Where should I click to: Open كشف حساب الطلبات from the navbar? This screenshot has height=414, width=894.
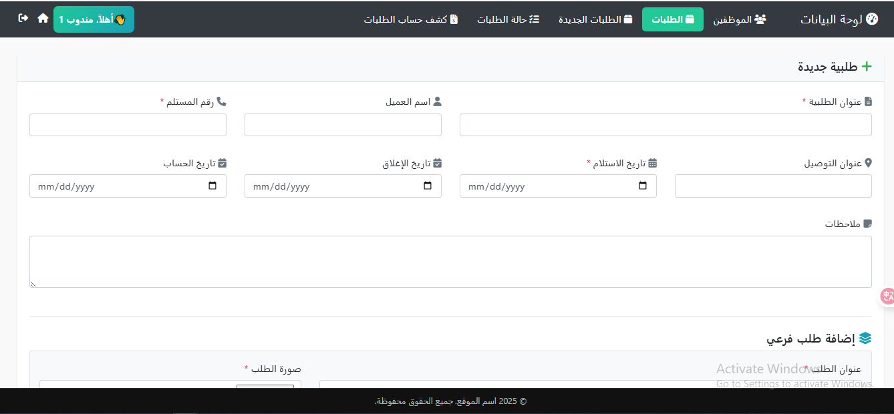tap(410, 19)
